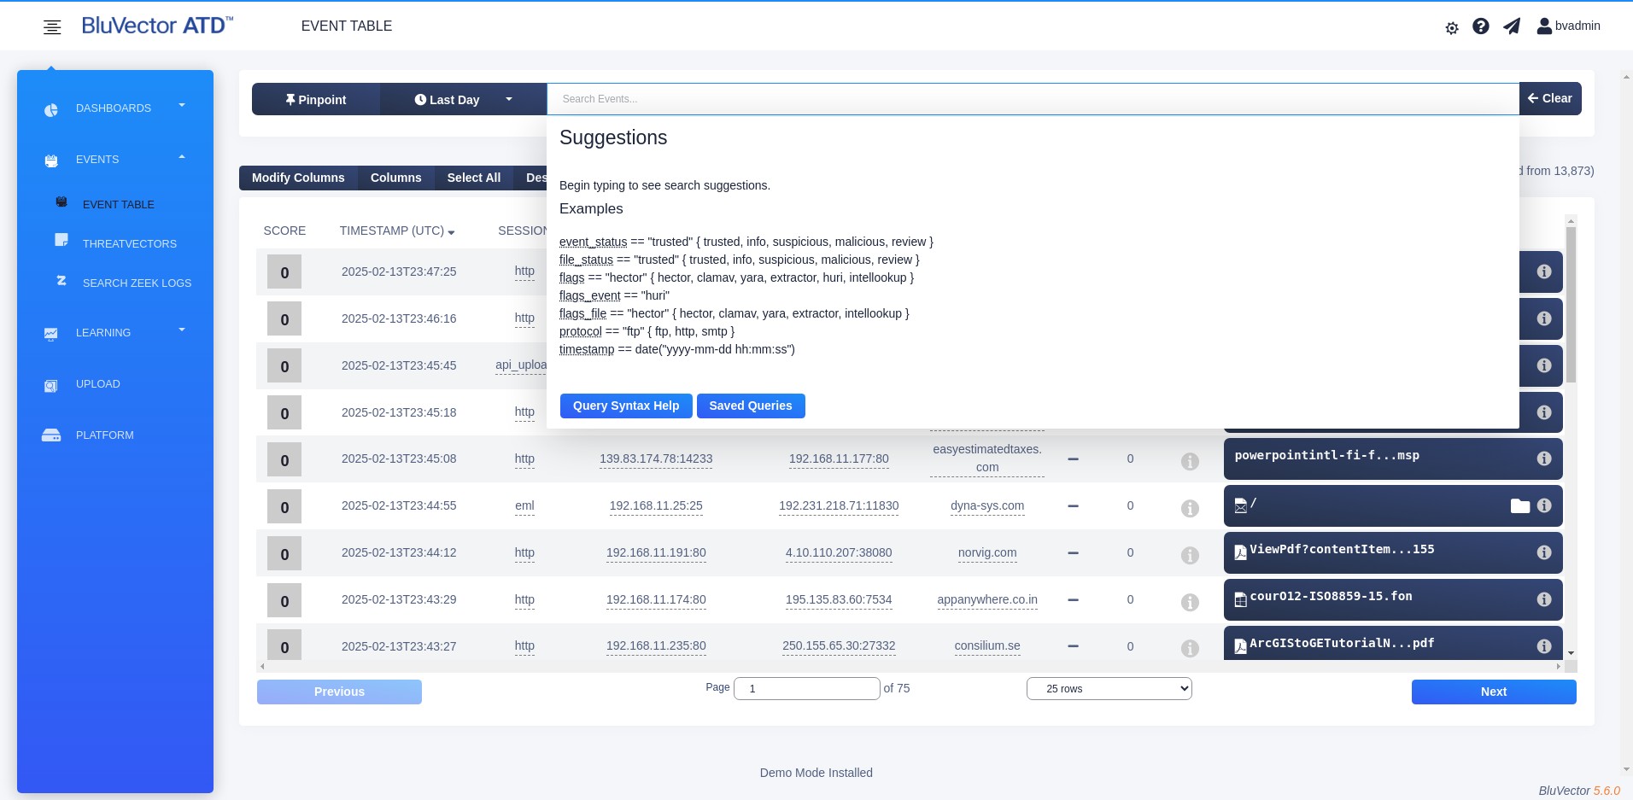
Task: Open Query Syntax Help
Action: pyautogui.click(x=626, y=406)
